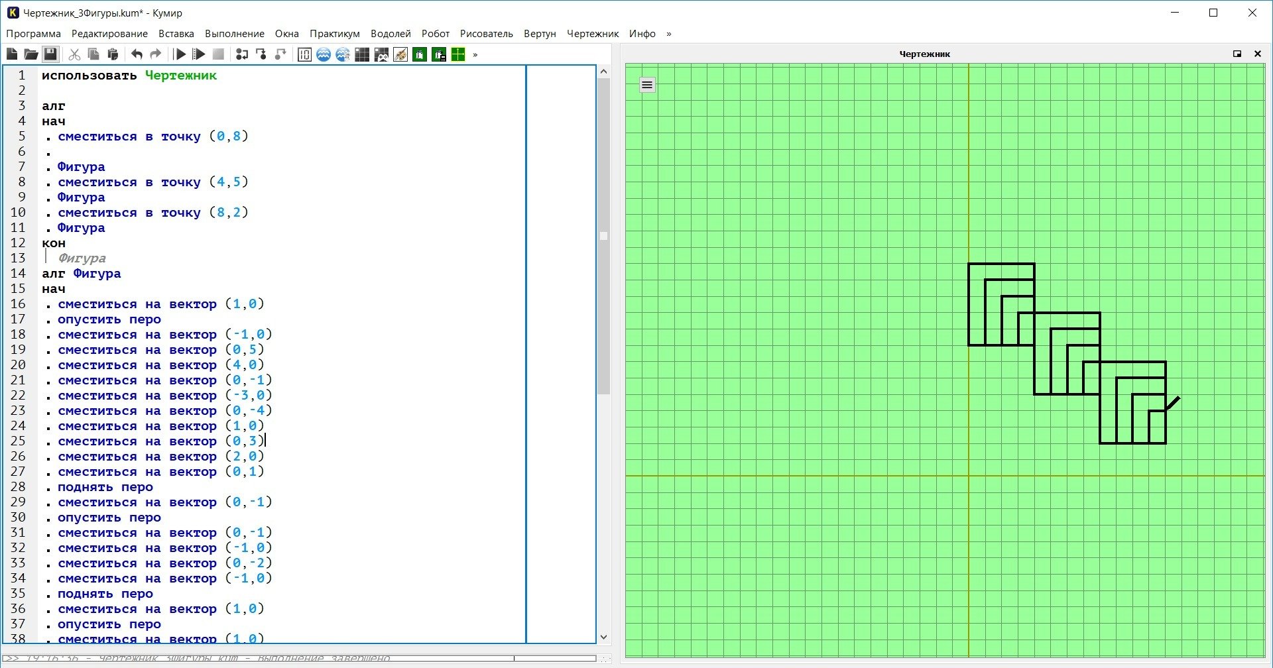Viewport: 1273px width, 668px height.
Task: Click the New program file icon
Action: click(12, 54)
